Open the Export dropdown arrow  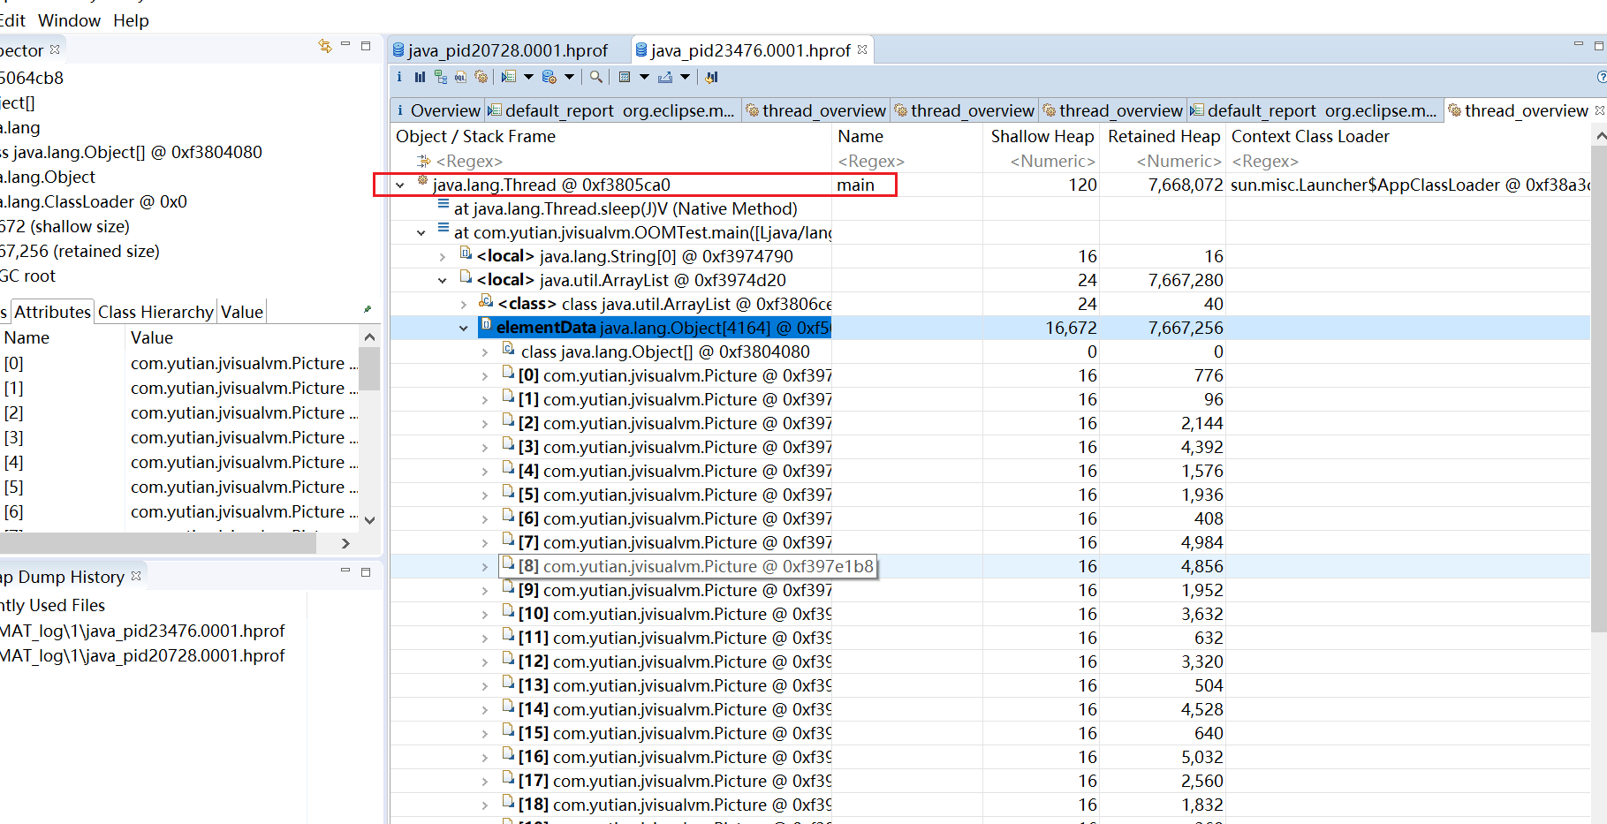[x=685, y=78]
